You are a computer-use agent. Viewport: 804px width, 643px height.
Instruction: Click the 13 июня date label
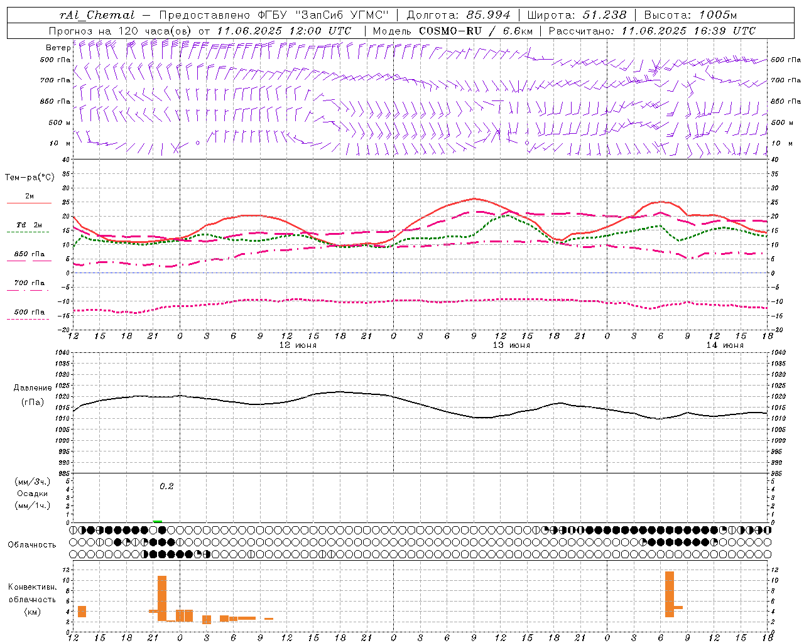(511, 345)
